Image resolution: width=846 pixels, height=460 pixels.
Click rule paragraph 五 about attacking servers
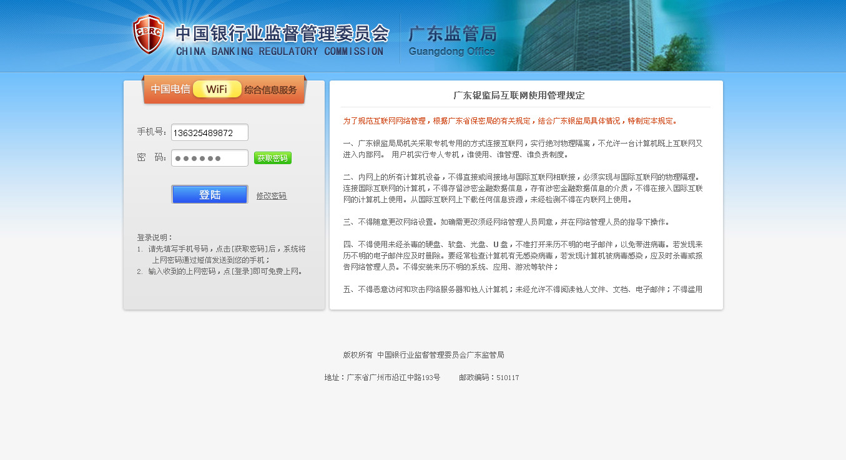point(523,289)
